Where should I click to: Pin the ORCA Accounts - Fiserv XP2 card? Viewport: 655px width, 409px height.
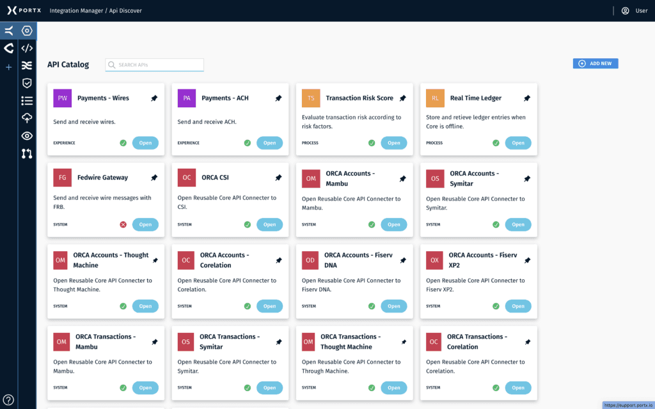(x=527, y=261)
